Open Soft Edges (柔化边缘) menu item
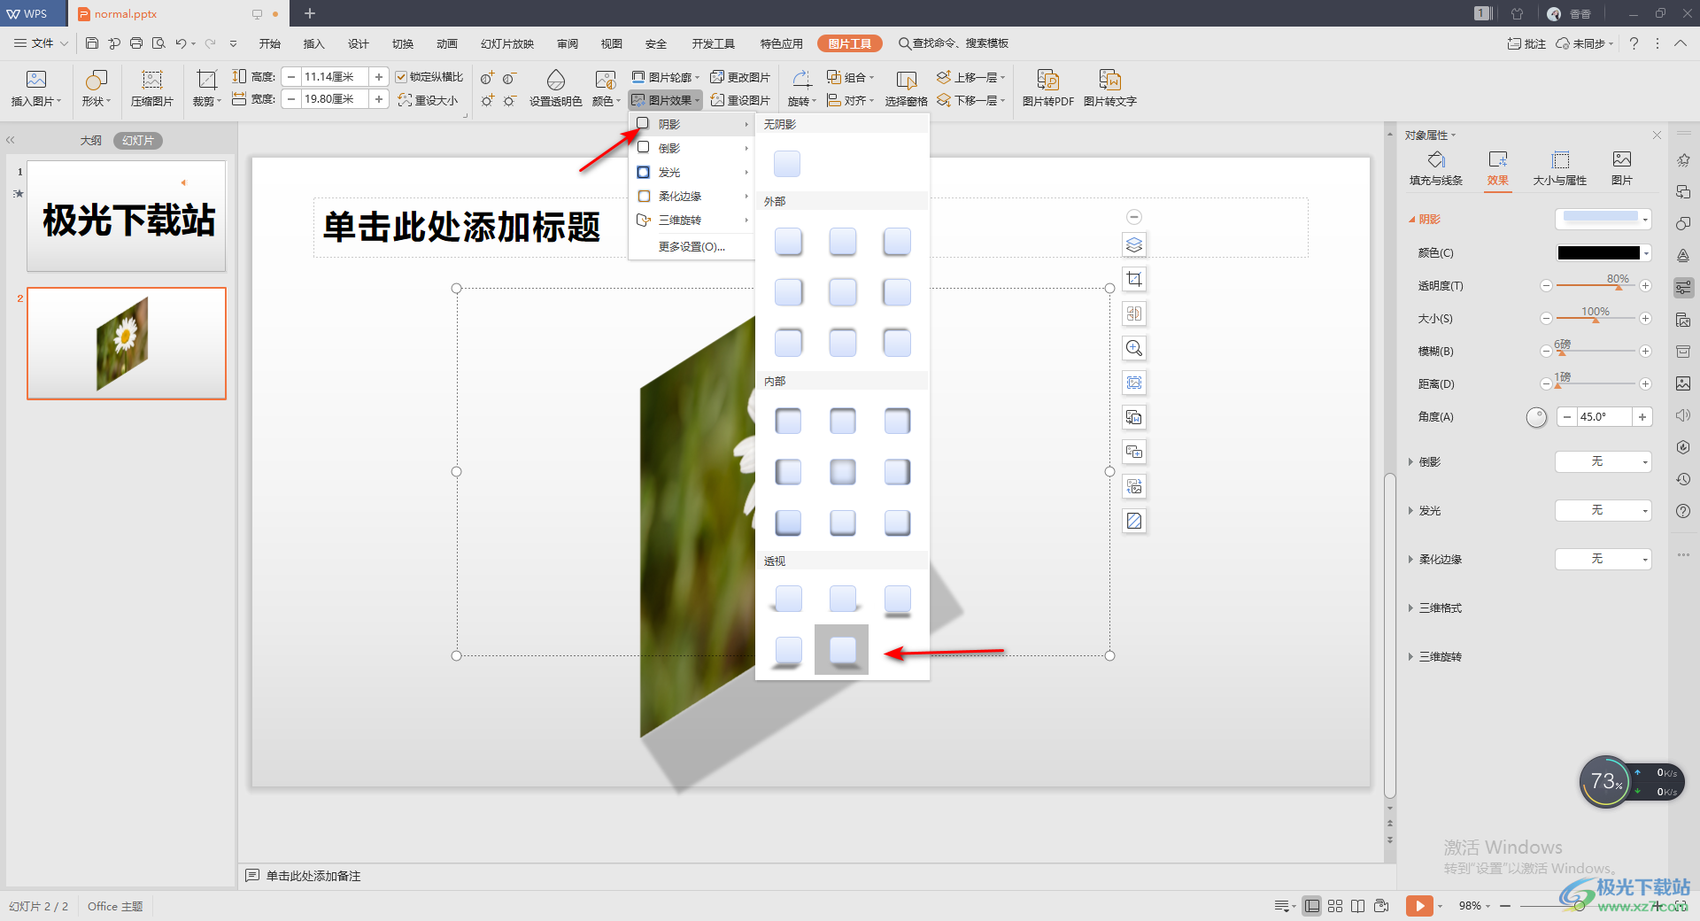 (x=692, y=196)
